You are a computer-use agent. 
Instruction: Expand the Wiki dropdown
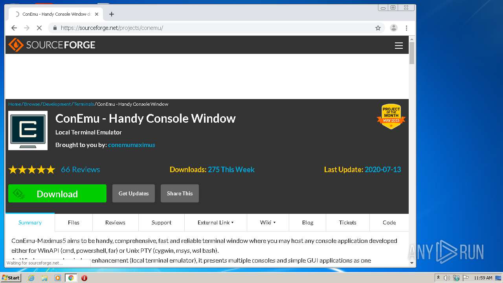click(x=268, y=222)
